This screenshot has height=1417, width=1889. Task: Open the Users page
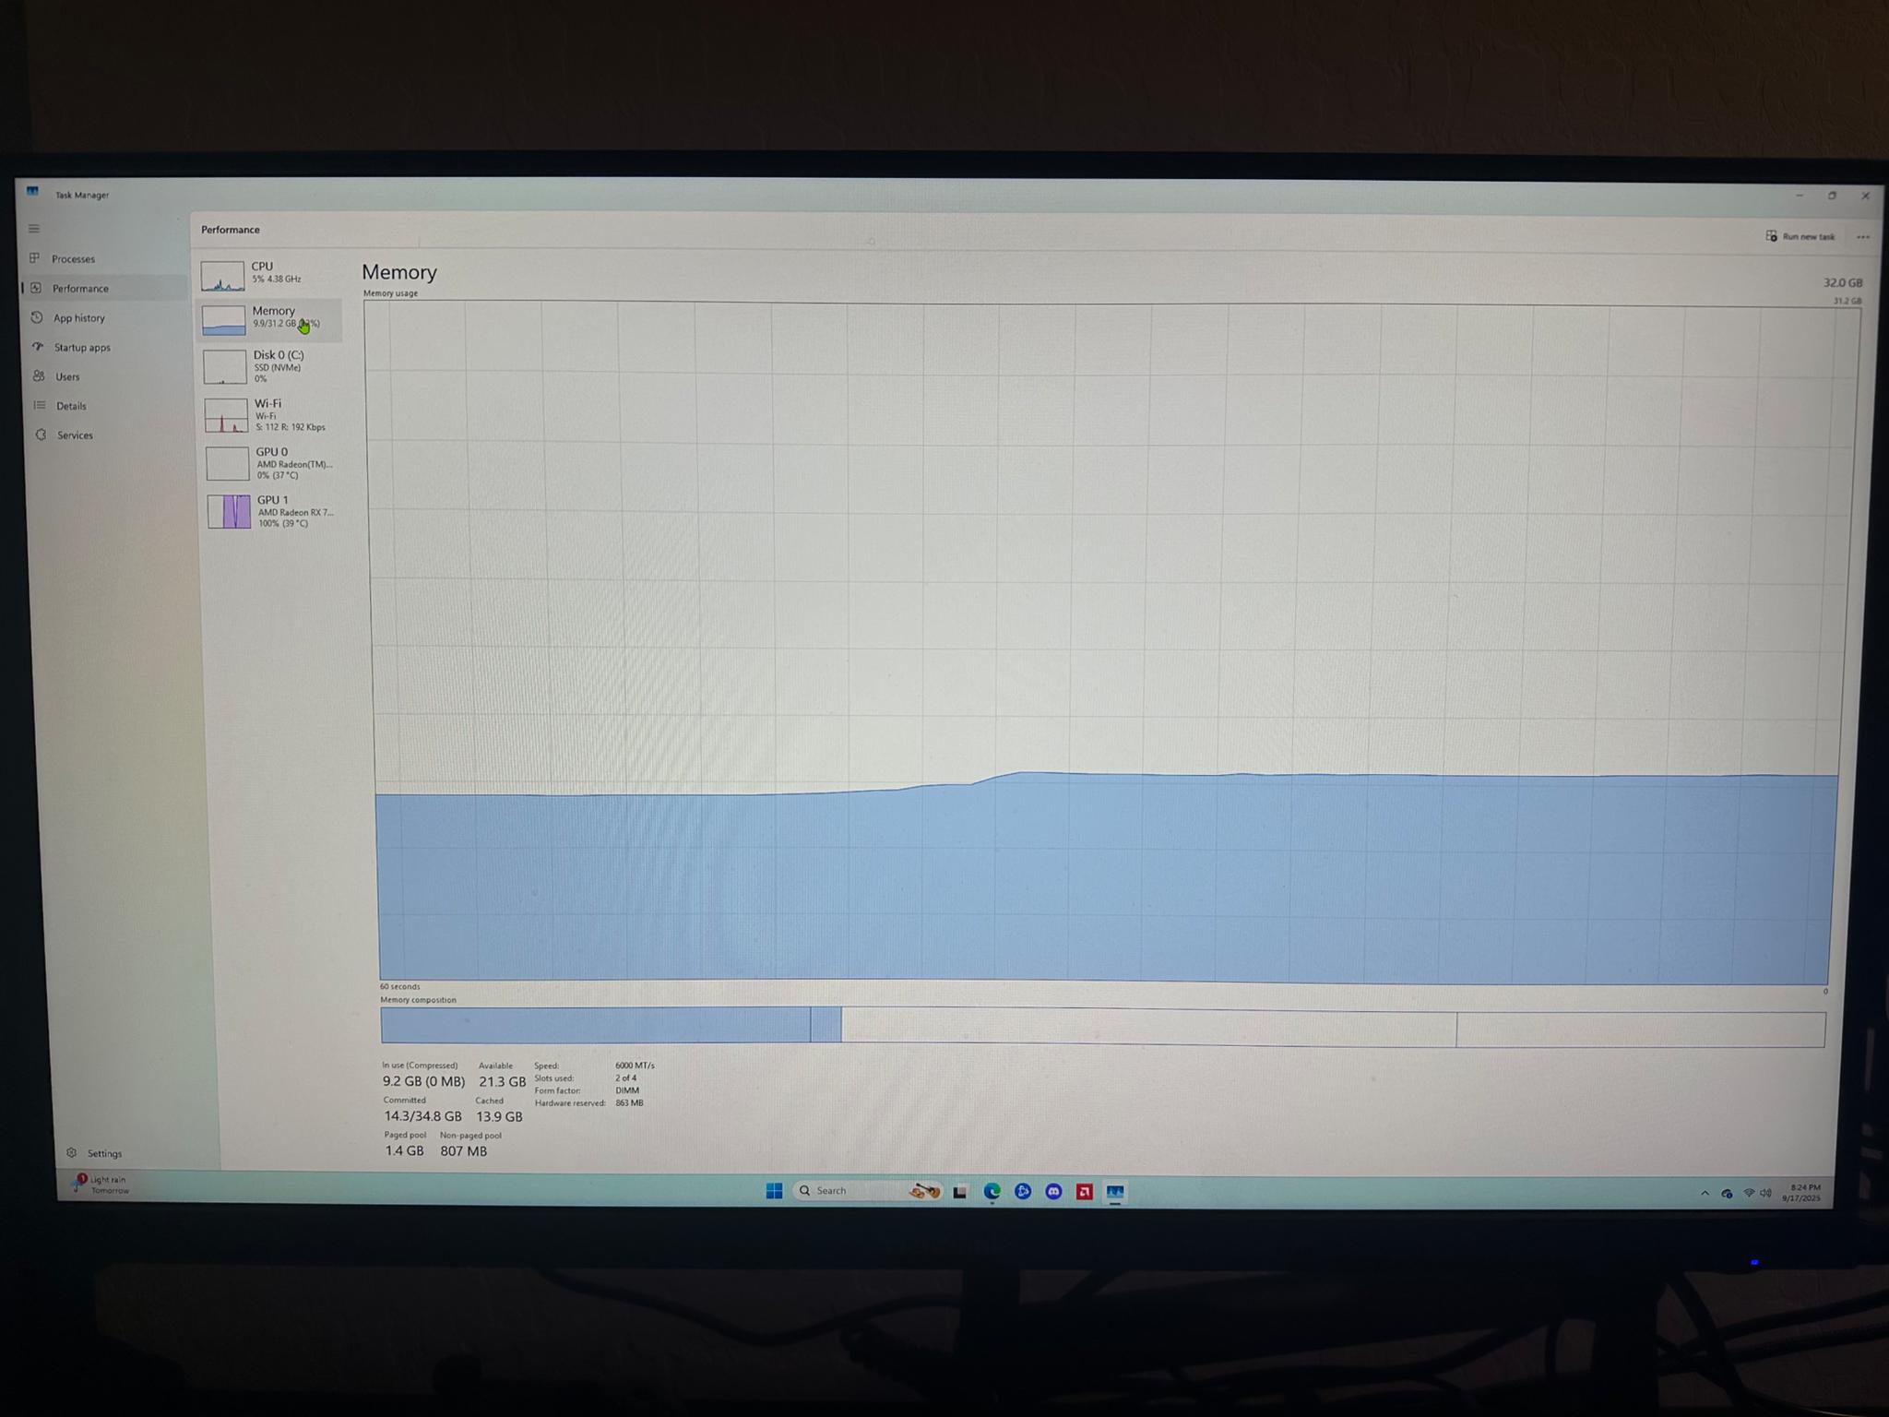click(x=66, y=376)
